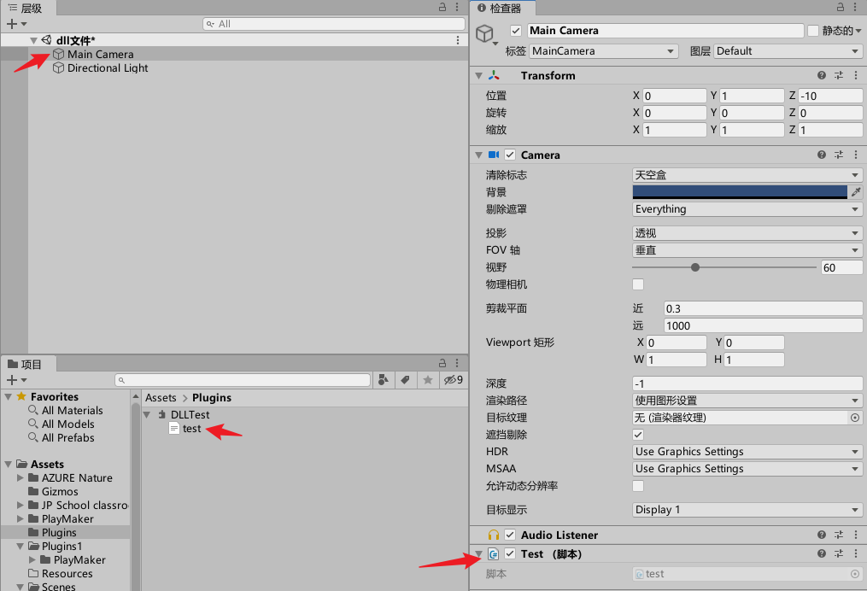The width and height of the screenshot is (867, 591).
Task: Click the Hierarchy search field
Action: (x=334, y=24)
